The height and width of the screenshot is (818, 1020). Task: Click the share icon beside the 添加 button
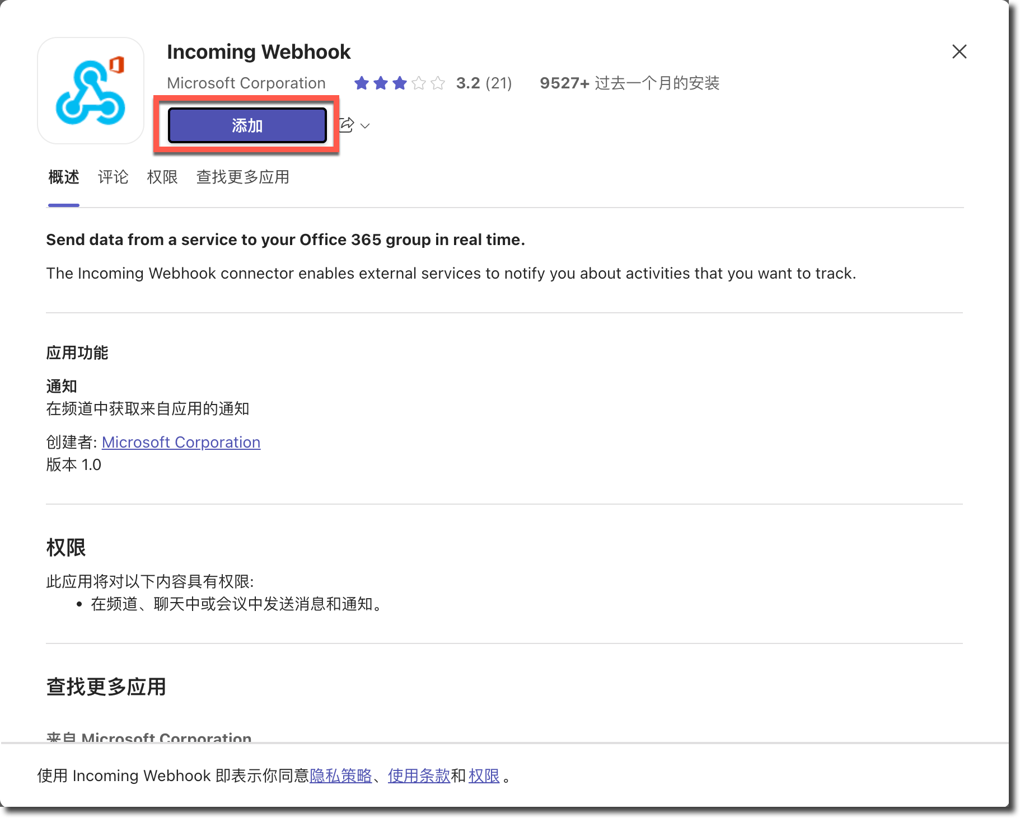(348, 125)
